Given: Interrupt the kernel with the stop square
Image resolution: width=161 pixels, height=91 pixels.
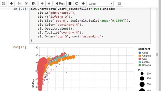Looking at the screenshot, I should point(70,4).
